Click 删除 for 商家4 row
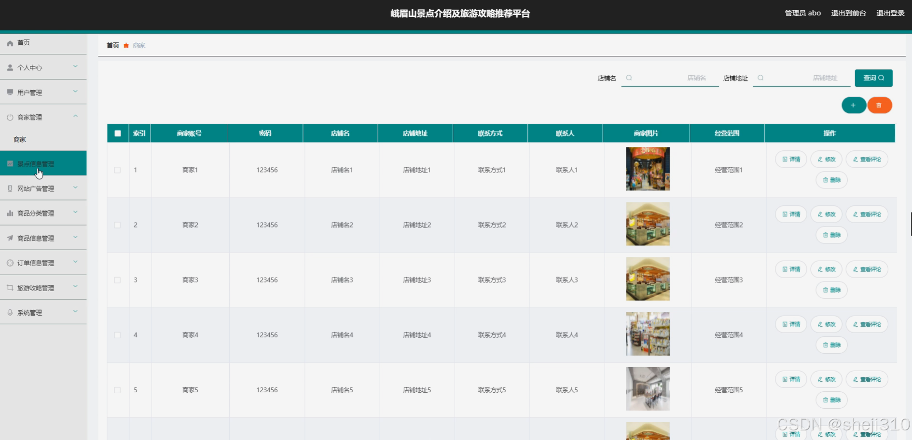This screenshot has height=440, width=912. click(x=831, y=345)
